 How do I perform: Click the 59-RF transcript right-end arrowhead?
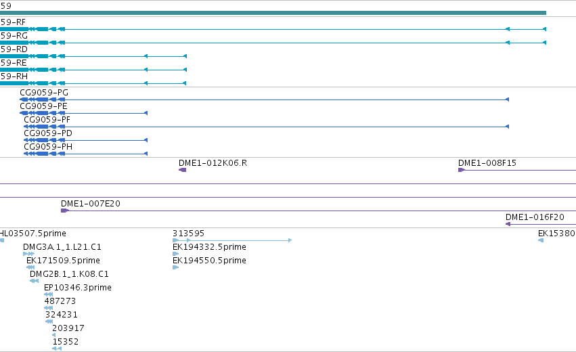point(544,29)
